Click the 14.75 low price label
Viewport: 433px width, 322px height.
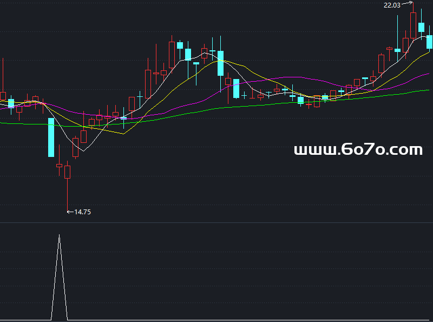83,212
